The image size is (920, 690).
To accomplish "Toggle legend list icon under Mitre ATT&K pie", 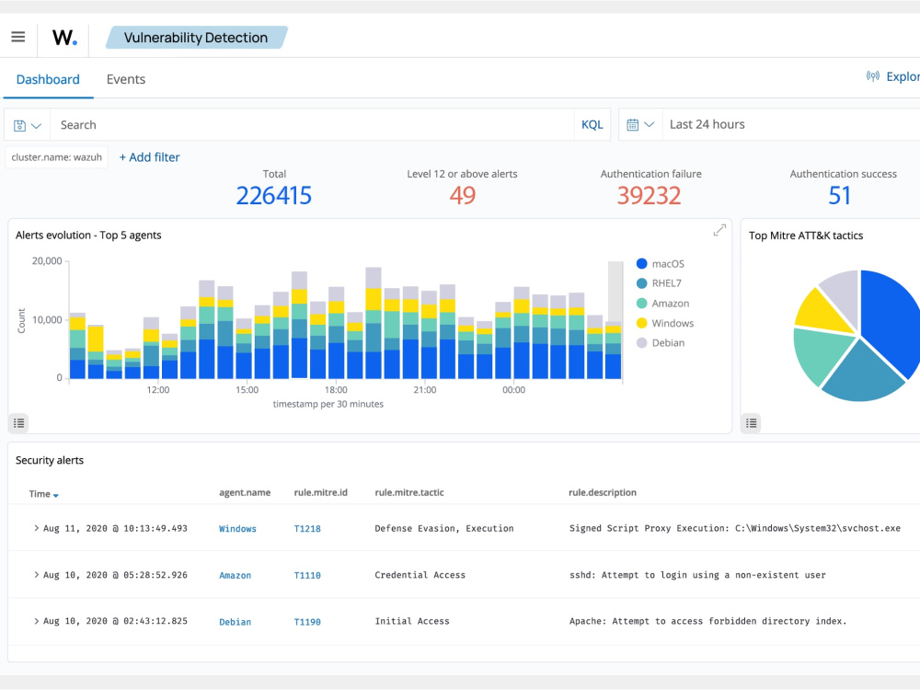I will (x=751, y=423).
